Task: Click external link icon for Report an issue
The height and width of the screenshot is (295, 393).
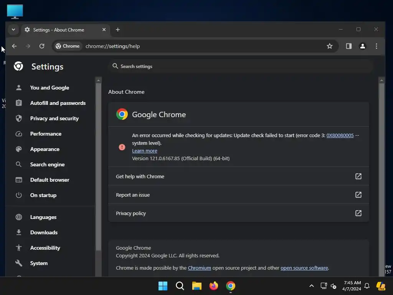Action: [358, 195]
